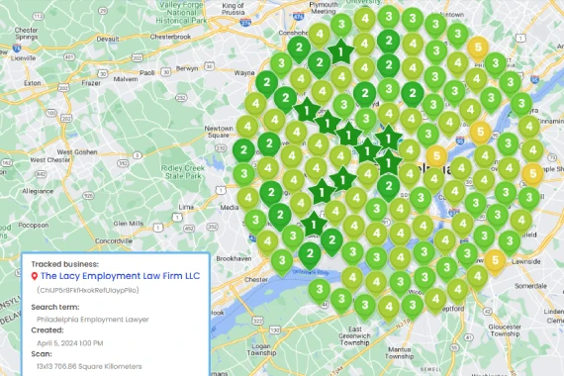Screen dimensions: 564x376
Task: Click 'Mantua Township' map label
Action: point(400,353)
